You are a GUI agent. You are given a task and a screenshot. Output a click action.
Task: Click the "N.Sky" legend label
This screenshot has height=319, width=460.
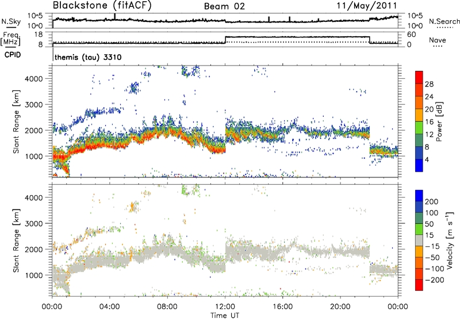click(x=11, y=21)
